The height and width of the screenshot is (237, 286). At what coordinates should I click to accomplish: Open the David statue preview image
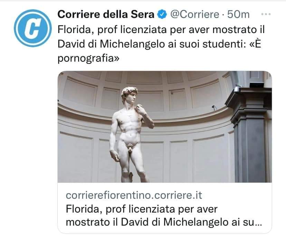[165, 127]
